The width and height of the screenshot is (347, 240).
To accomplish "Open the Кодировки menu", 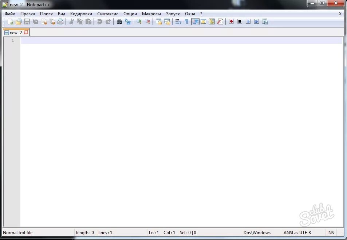I will coord(81,14).
